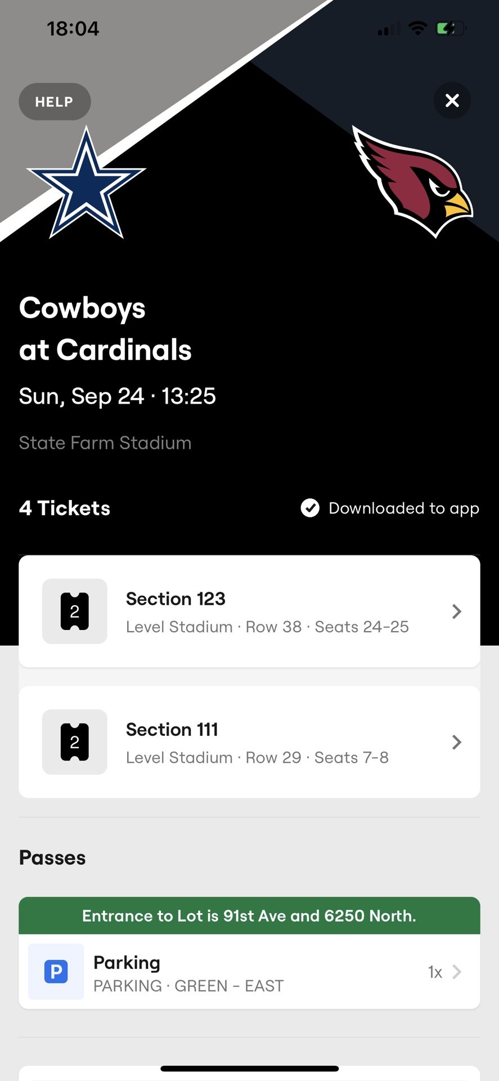Tap the Downloaded to app checkmark
Image resolution: width=499 pixels, height=1081 pixels.
tap(310, 508)
